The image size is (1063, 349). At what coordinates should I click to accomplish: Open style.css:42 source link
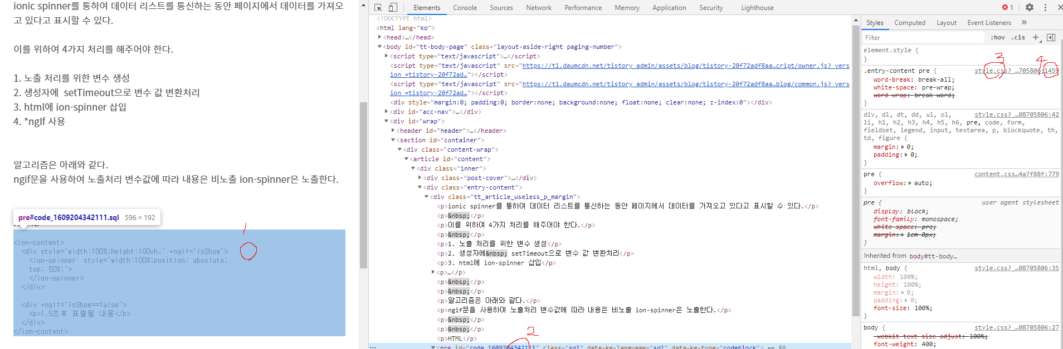point(1017,114)
